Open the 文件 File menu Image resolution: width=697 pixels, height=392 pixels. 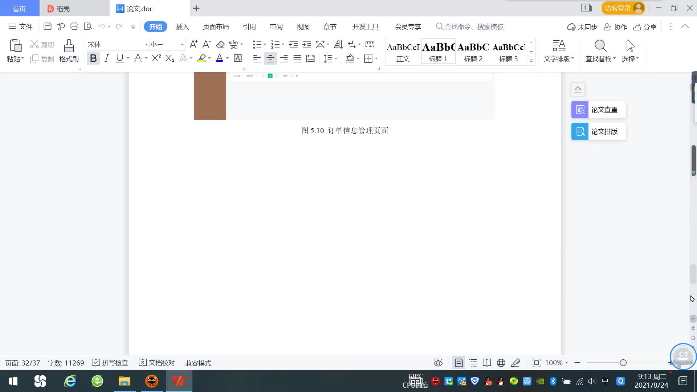pyautogui.click(x=20, y=26)
